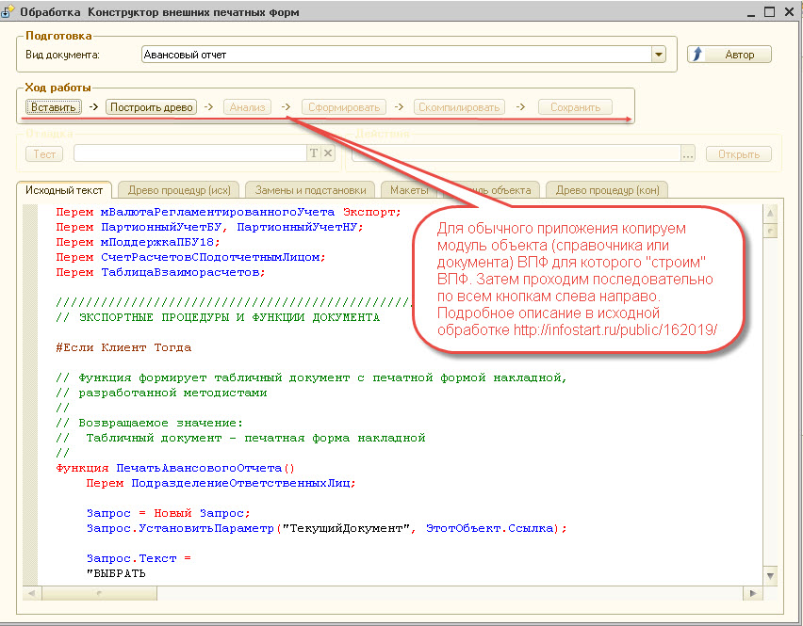Open the Древо процедур (исх) tab
This screenshot has width=803, height=626.
coord(178,190)
